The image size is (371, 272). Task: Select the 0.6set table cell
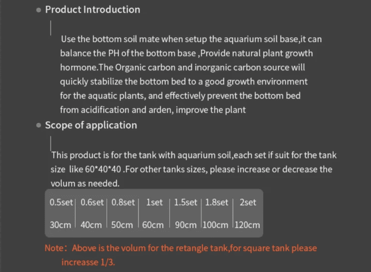click(x=92, y=202)
